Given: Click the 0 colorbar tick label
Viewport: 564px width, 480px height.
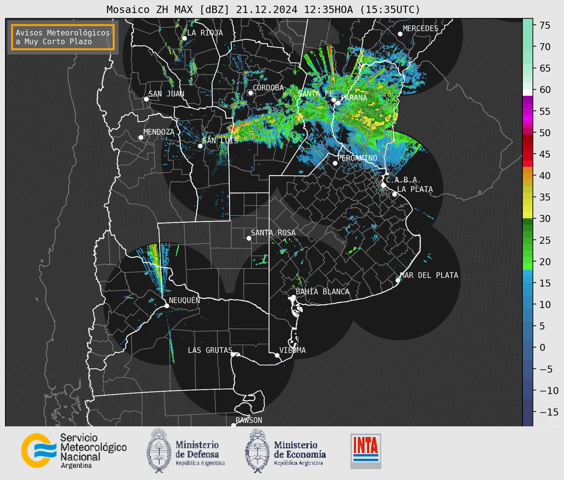Looking at the screenshot, I should 542,347.
